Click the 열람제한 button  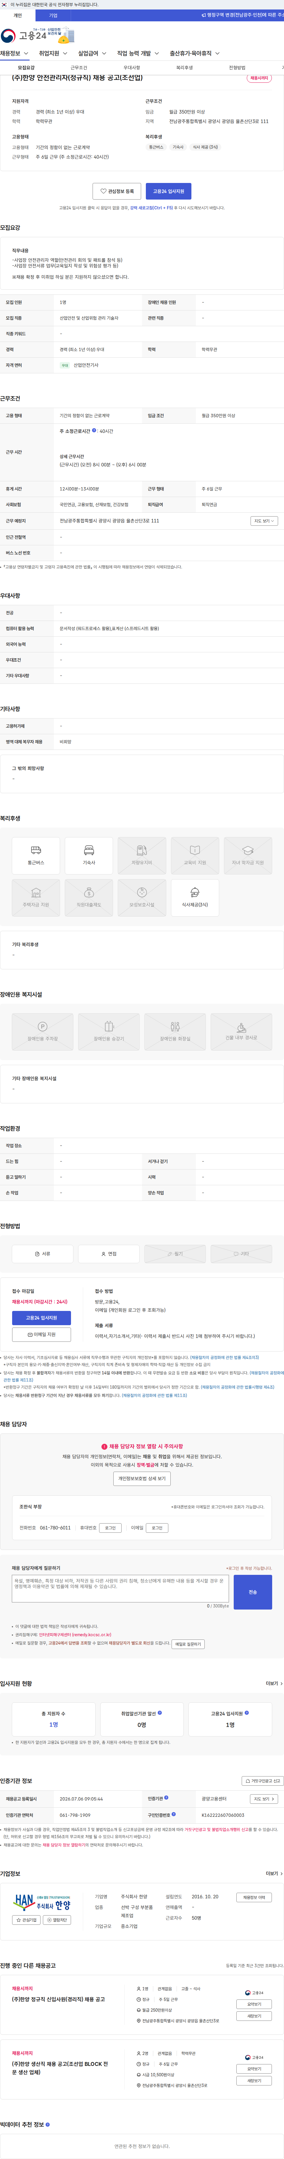click(57, 1919)
